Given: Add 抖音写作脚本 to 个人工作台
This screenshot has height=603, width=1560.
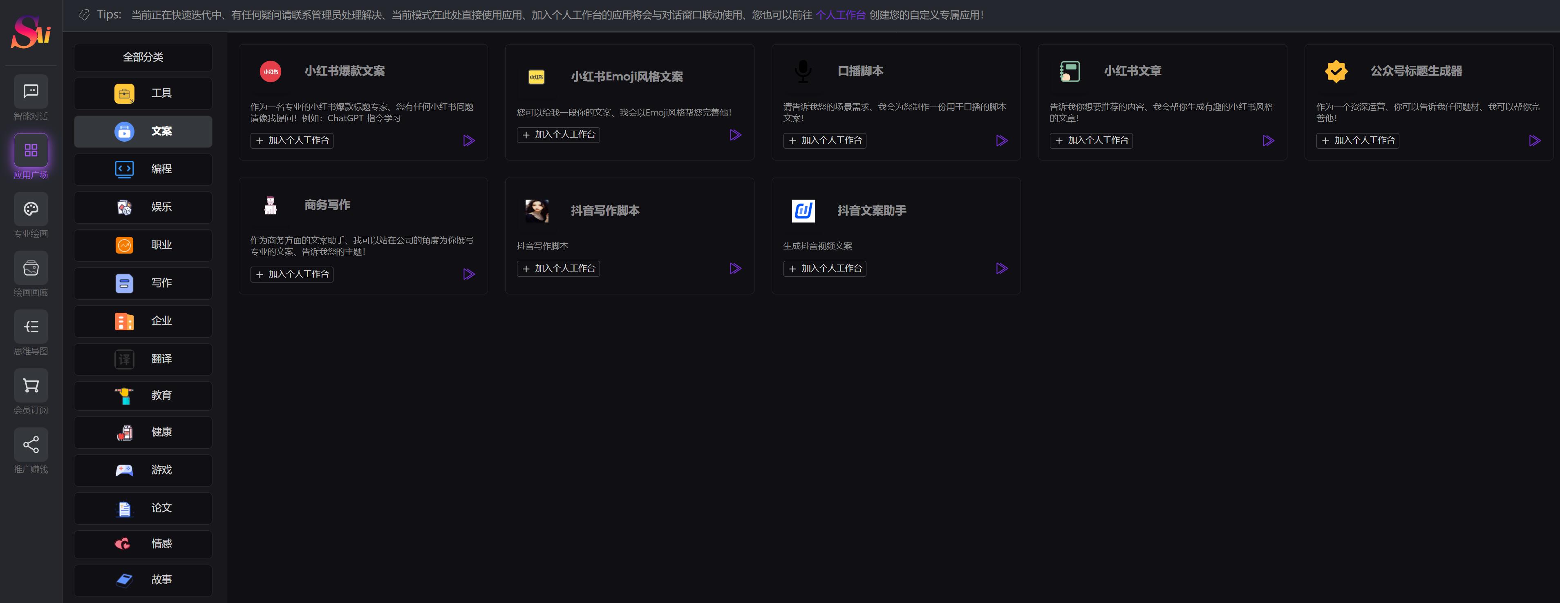Looking at the screenshot, I should point(558,269).
